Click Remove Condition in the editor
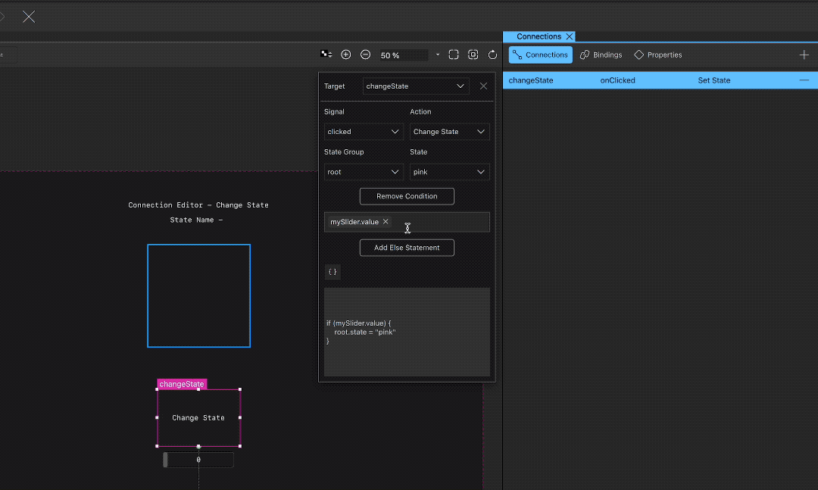 (x=407, y=196)
